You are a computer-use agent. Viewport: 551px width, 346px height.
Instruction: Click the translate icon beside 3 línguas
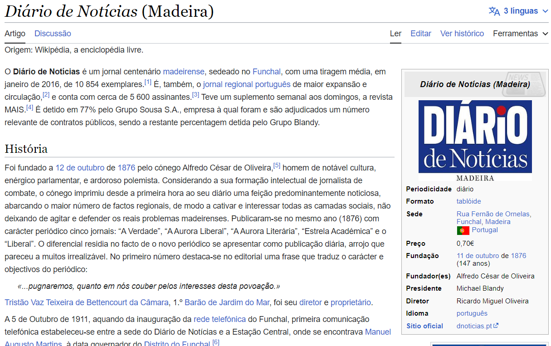494,11
